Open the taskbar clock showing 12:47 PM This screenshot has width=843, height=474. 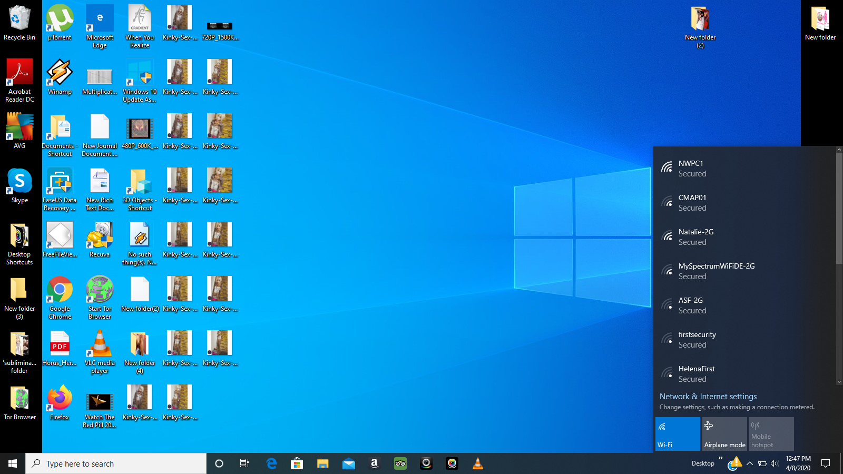[x=798, y=463]
